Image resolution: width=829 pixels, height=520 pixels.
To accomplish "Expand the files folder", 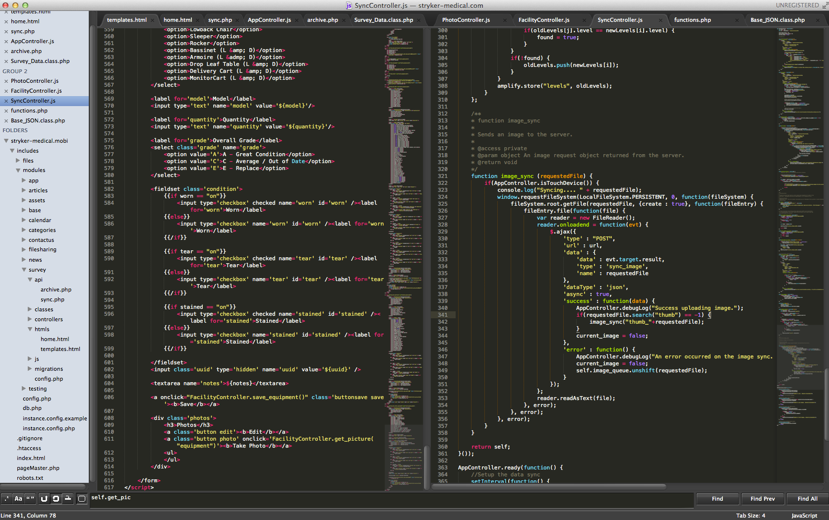I will 18,161.
